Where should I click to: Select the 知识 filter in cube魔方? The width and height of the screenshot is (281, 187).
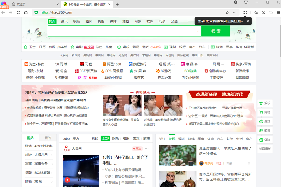(x=126, y=138)
